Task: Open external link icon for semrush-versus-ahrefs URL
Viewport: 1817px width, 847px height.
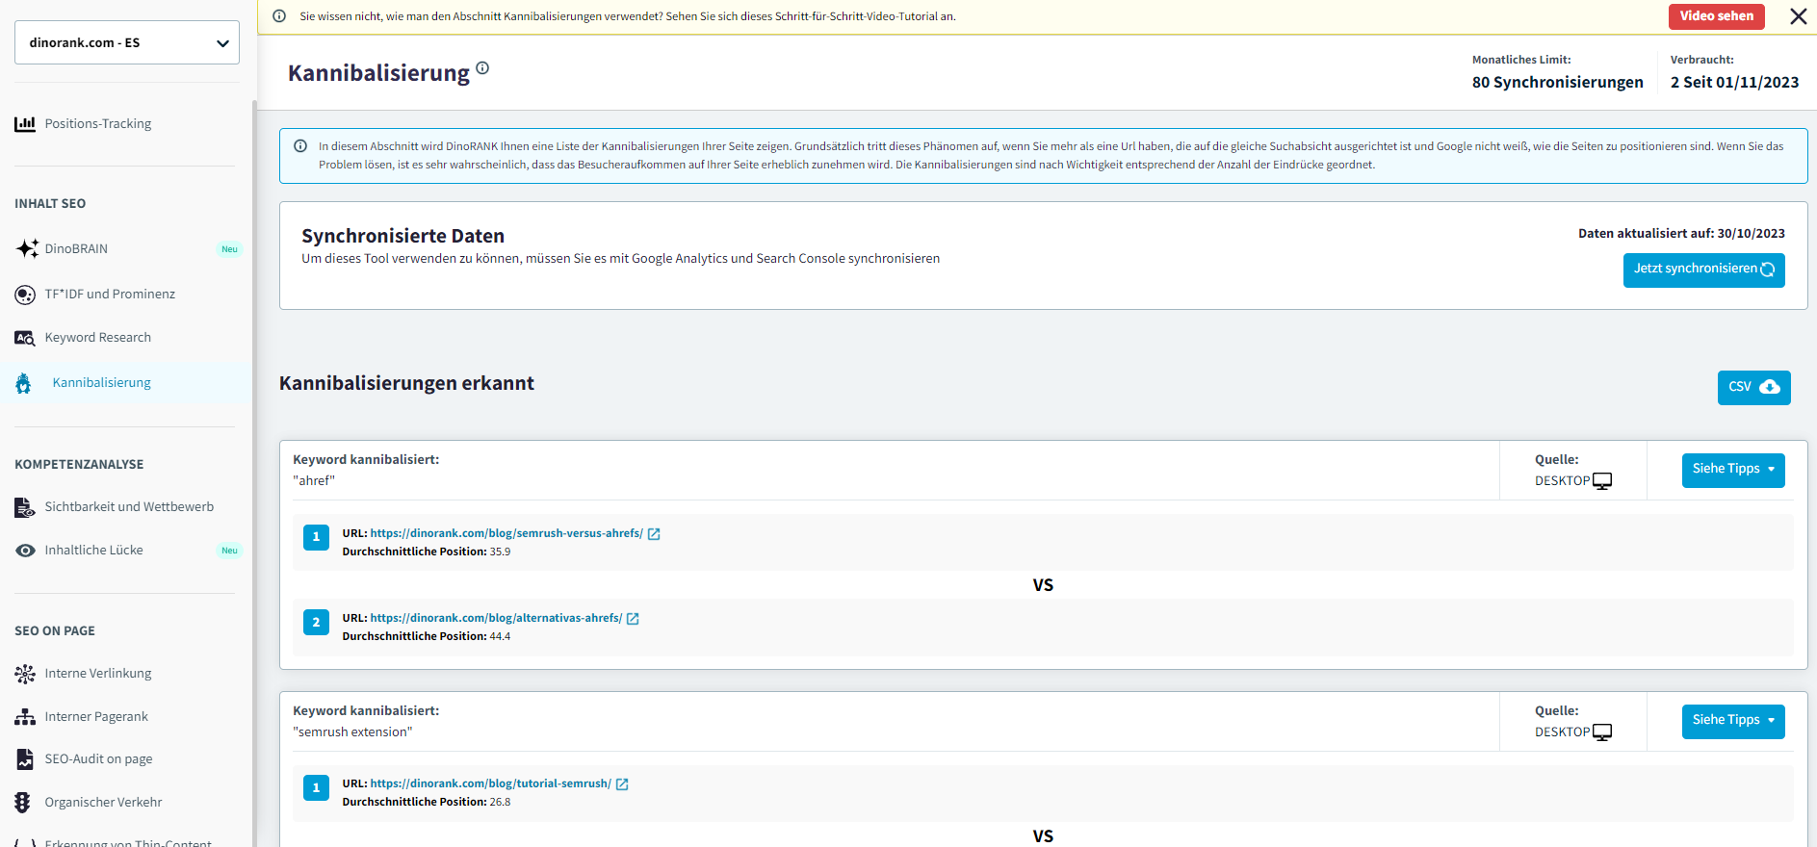Action: tap(654, 534)
